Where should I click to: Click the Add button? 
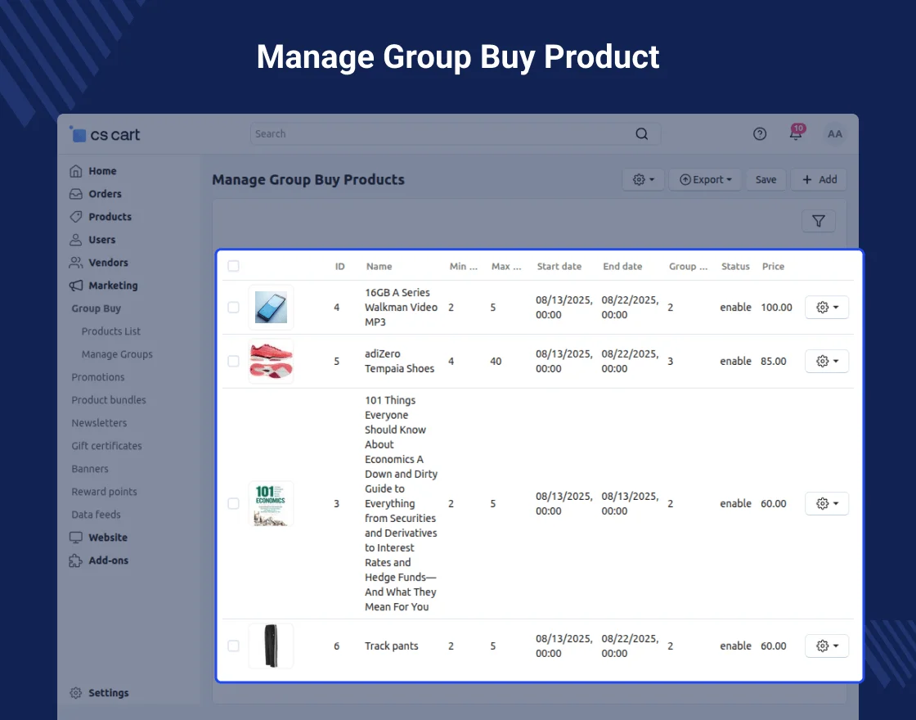819,180
